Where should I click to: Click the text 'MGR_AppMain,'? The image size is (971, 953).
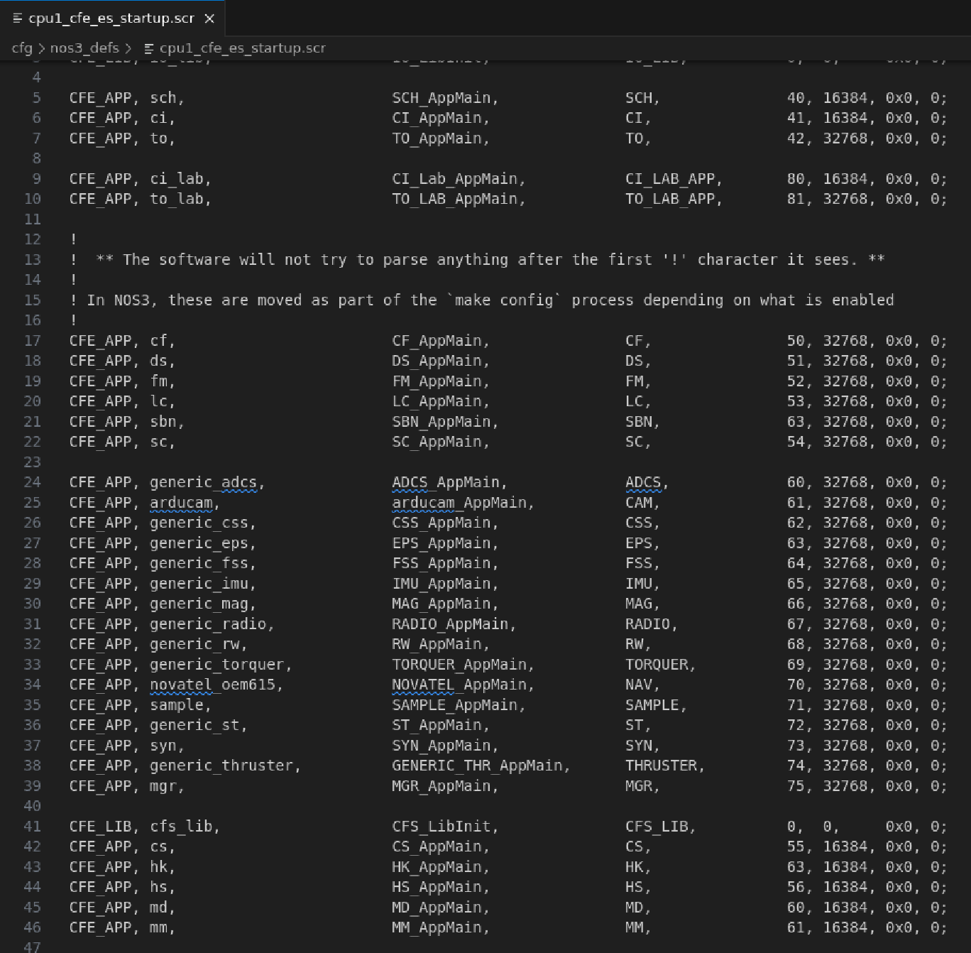(x=445, y=786)
